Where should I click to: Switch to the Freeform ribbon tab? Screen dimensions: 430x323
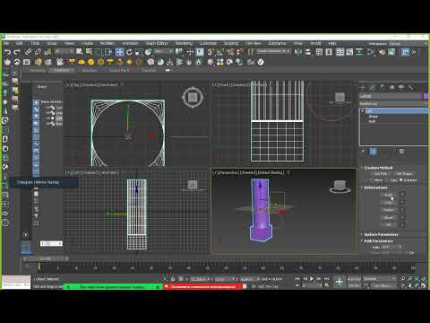click(62, 70)
